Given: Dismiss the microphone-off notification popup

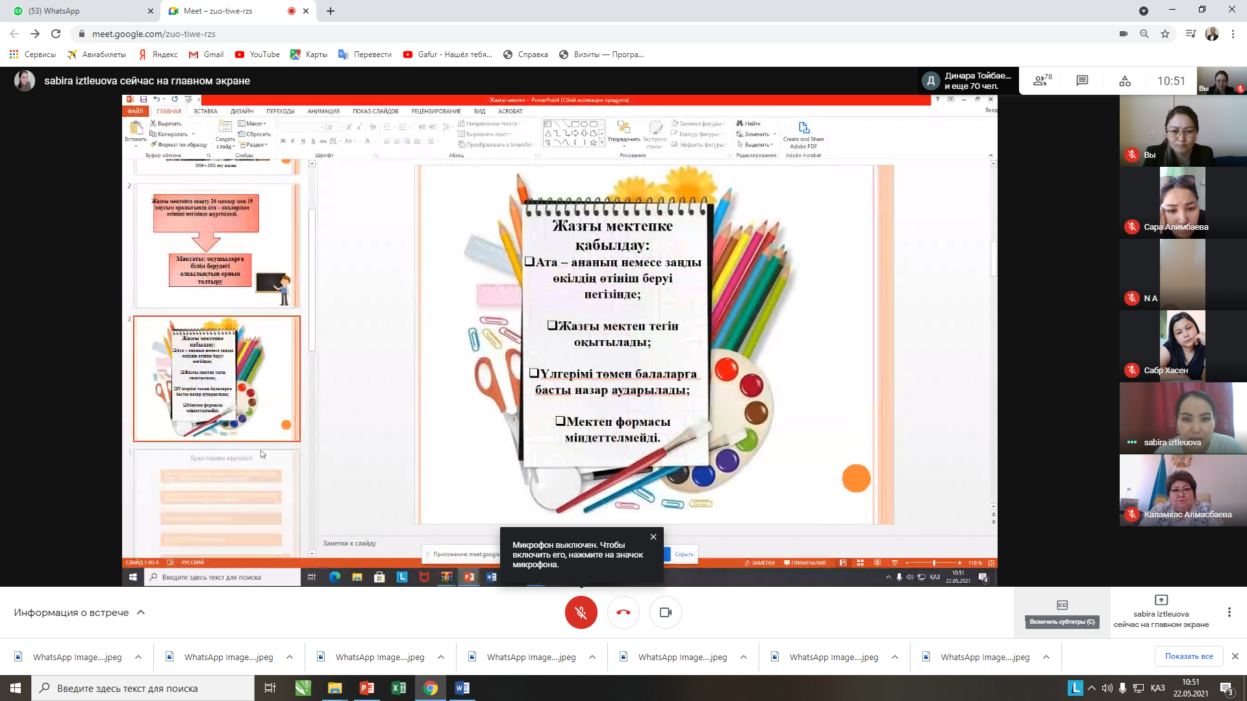Looking at the screenshot, I should click(x=653, y=537).
